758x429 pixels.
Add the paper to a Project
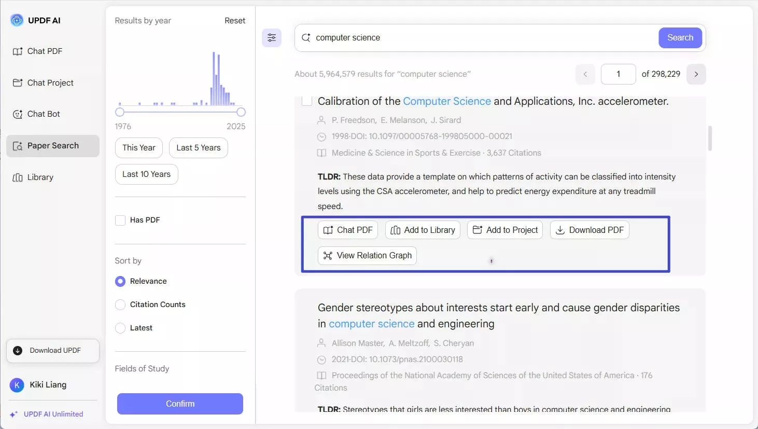coord(505,230)
